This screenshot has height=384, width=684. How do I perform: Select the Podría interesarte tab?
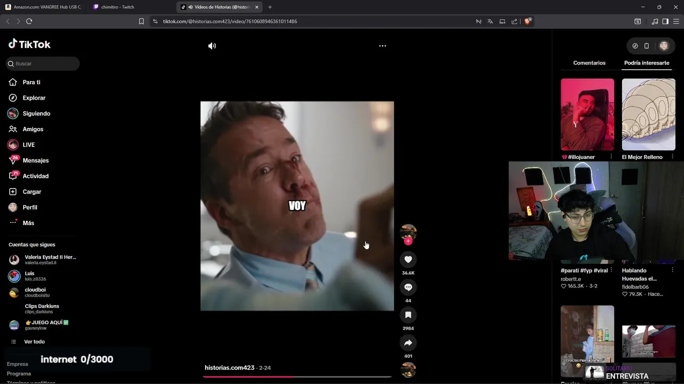tap(647, 63)
